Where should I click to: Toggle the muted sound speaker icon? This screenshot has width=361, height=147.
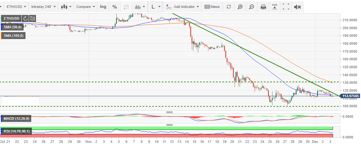click(x=297, y=7)
